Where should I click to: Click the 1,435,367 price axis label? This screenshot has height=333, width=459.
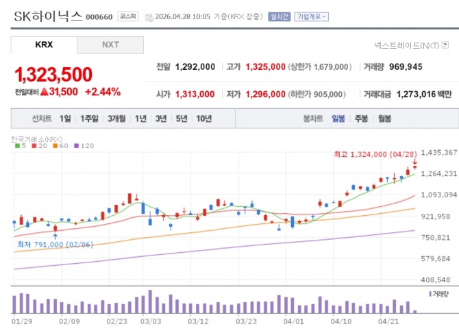(x=439, y=153)
